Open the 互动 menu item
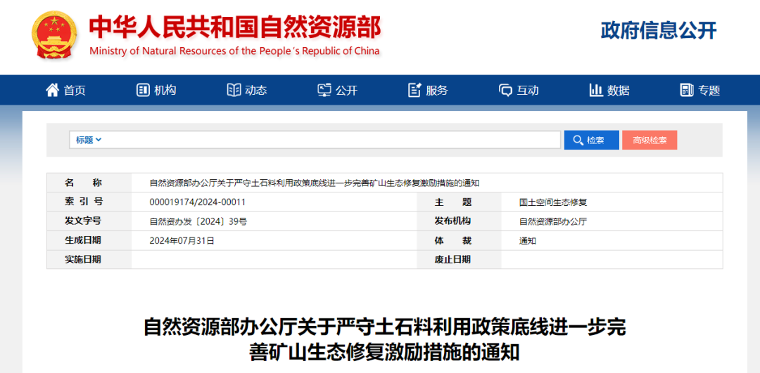The width and height of the screenshot is (760, 373). [528, 91]
